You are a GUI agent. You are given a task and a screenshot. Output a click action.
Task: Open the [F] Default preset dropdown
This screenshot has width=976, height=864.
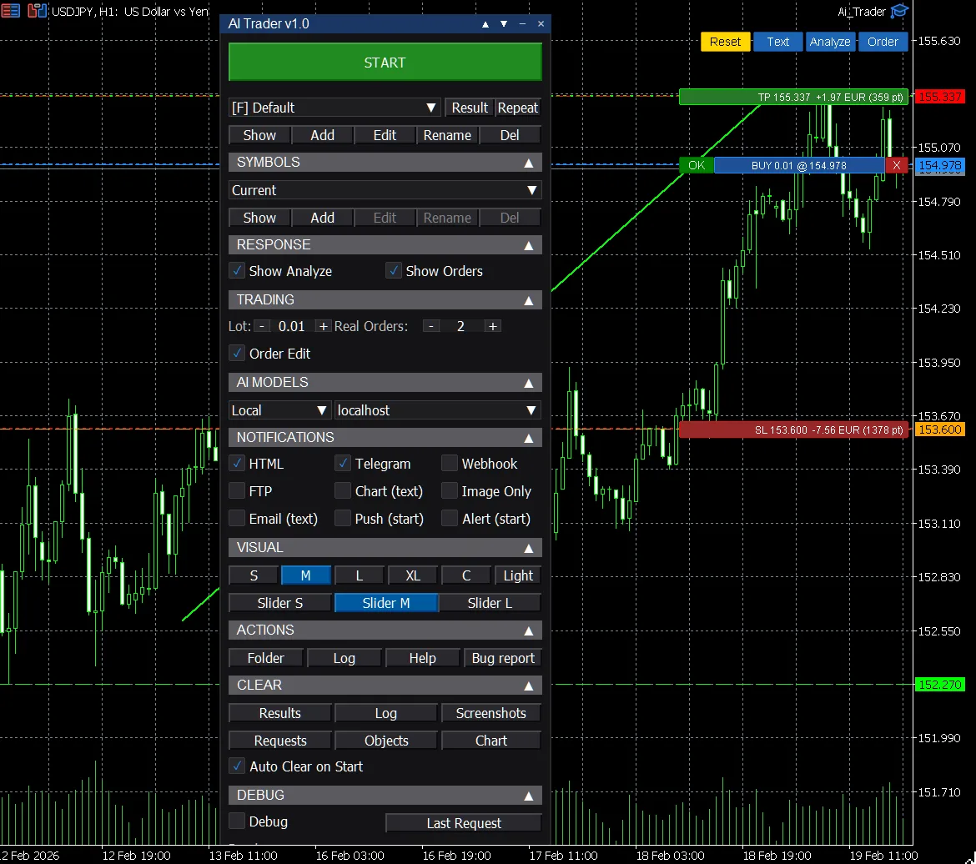[x=335, y=108]
